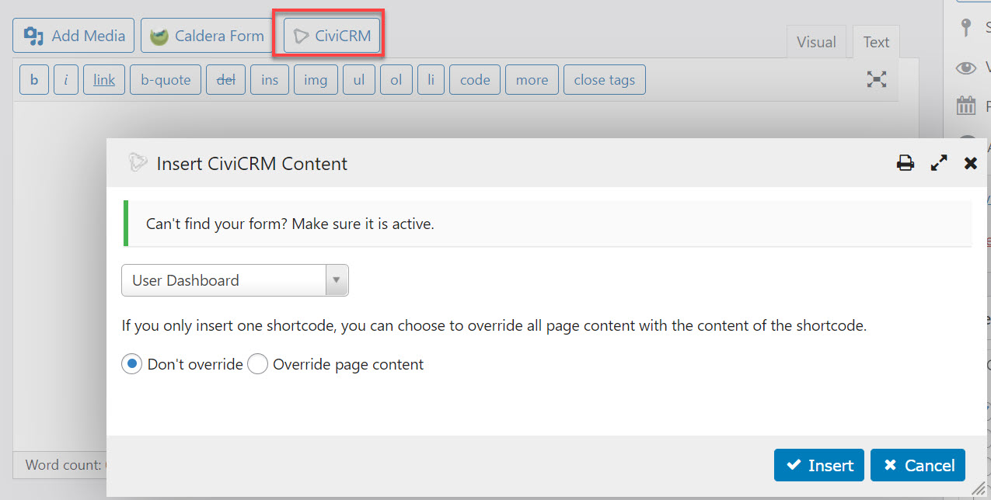The height and width of the screenshot is (500, 991).
Task: Insert image with img button
Action: click(x=316, y=80)
